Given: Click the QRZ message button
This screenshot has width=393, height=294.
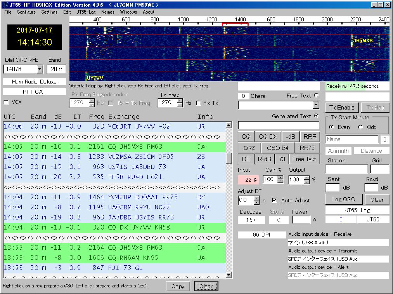Looking at the screenshot, I should coord(249,148).
